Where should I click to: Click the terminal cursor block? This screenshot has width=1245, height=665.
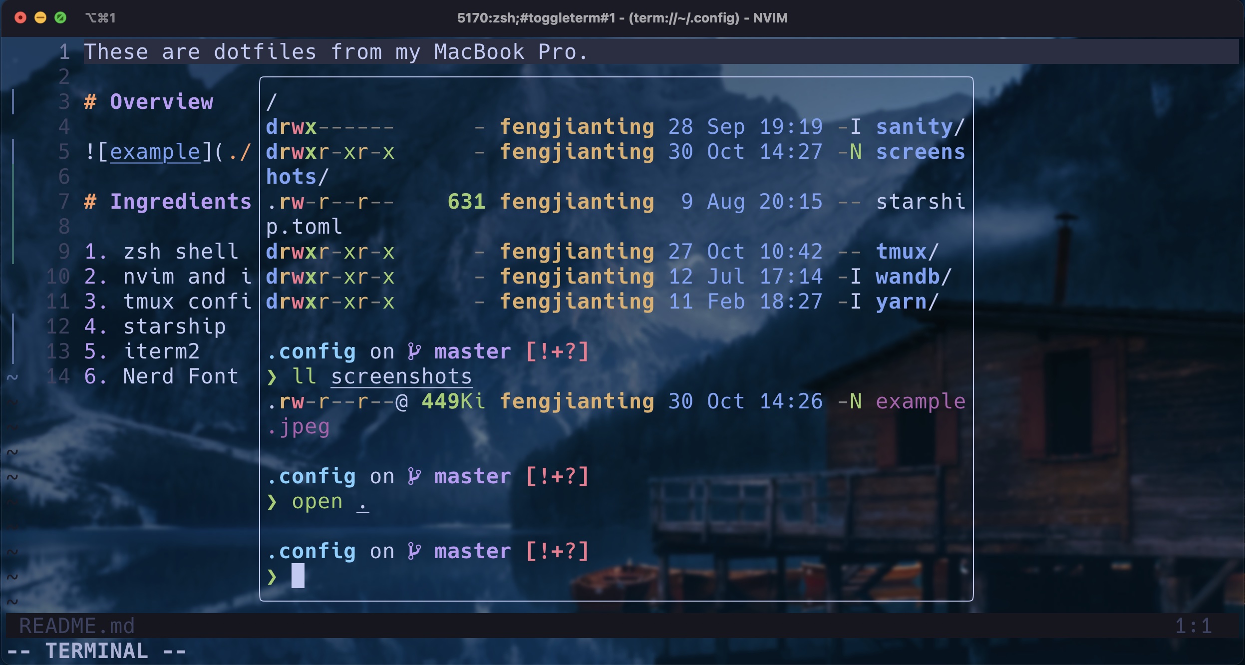coord(298,576)
